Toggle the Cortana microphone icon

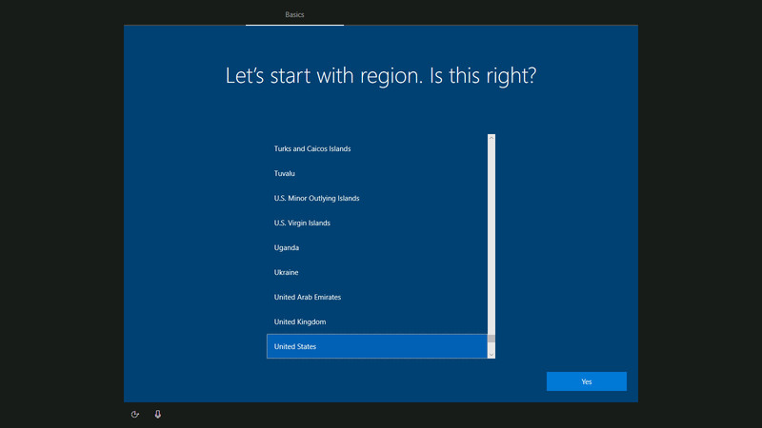pos(158,415)
